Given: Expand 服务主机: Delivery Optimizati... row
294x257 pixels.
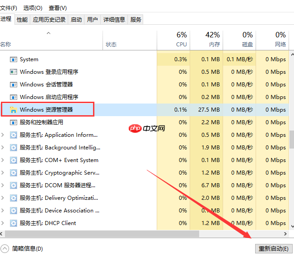Looking at the screenshot, I should coord(3,198).
